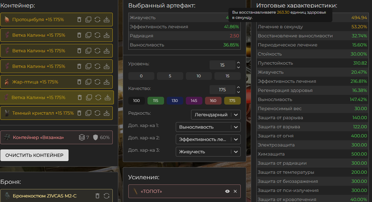Image resolution: width=372 pixels, height=202 pixels.
Task: Select the purple 145 quality swatch
Action: pyautogui.click(x=194, y=101)
